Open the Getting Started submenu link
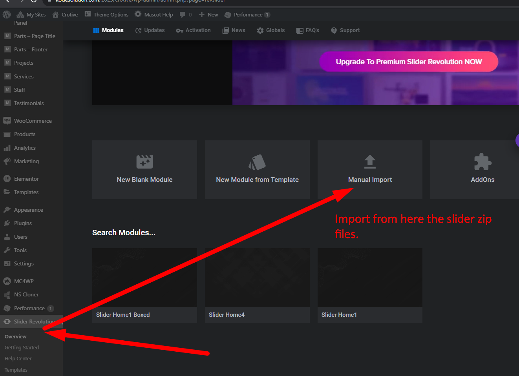The image size is (519, 376). 22,347
